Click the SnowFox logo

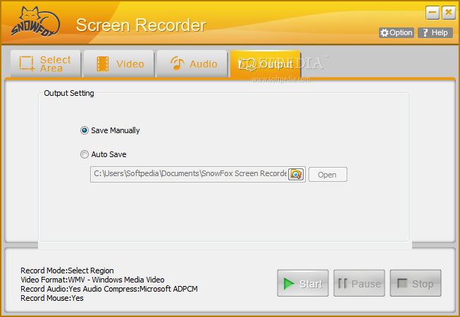(x=35, y=22)
